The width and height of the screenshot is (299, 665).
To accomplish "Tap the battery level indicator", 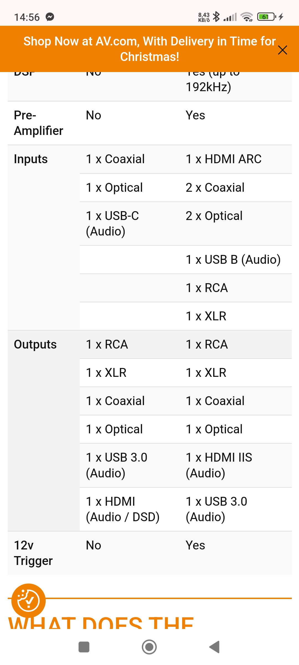I will click(266, 17).
